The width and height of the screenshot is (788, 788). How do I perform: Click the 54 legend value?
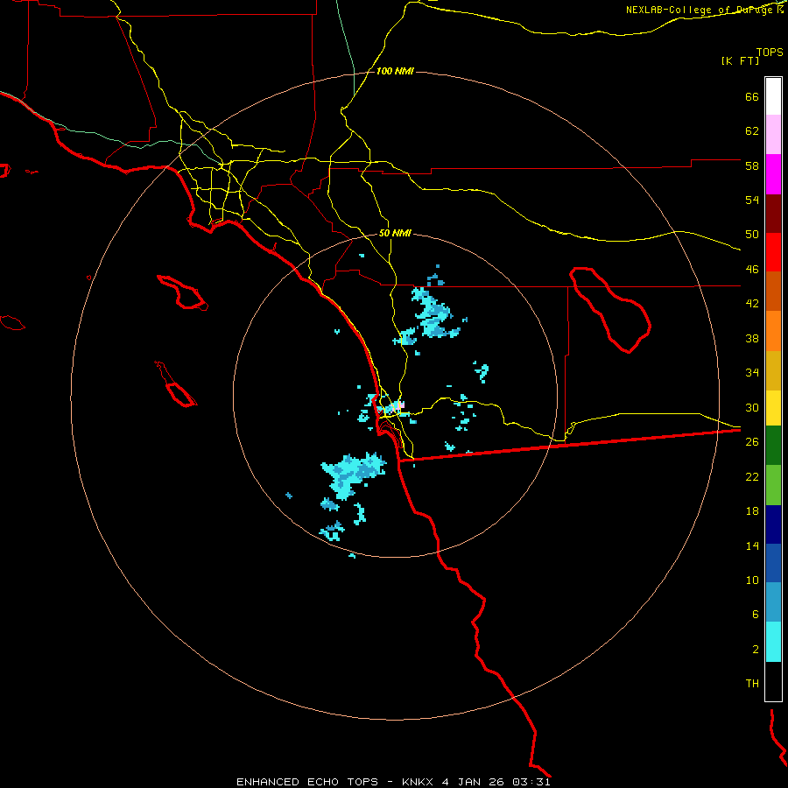coord(752,200)
